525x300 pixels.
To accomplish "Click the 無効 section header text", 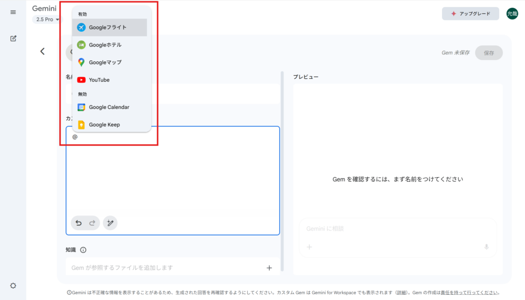I will pos(83,94).
